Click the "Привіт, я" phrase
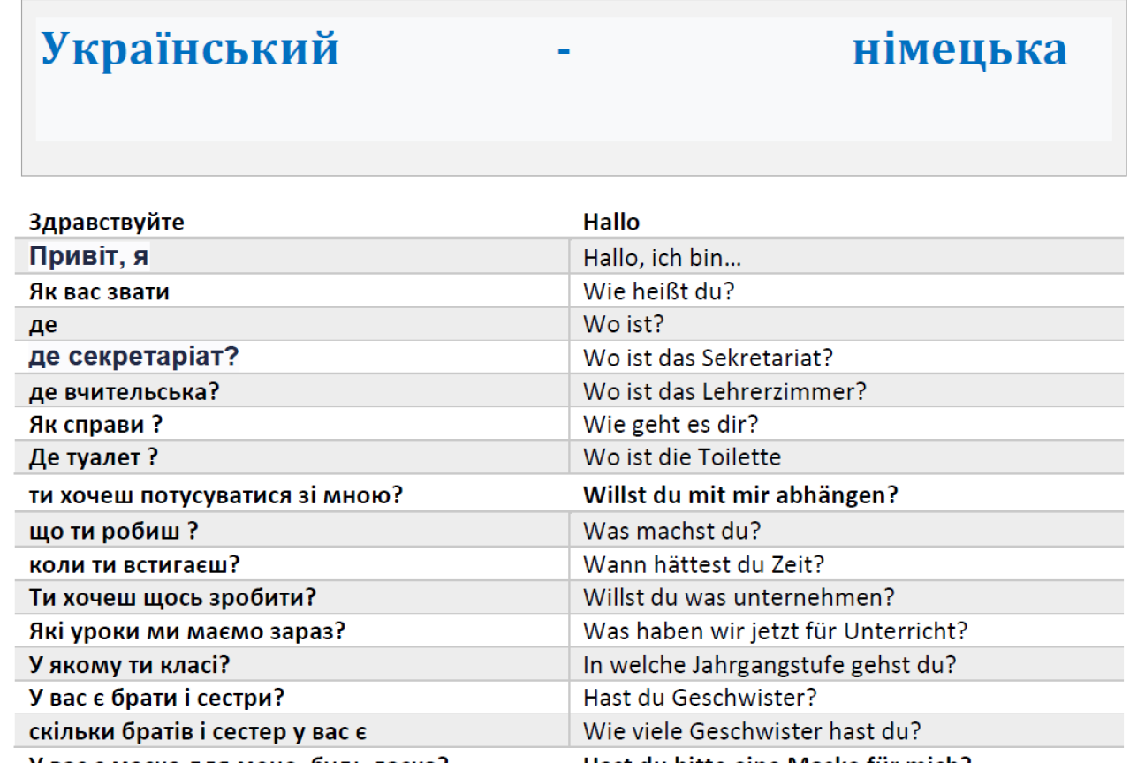The image size is (1145, 763). (x=89, y=257)
